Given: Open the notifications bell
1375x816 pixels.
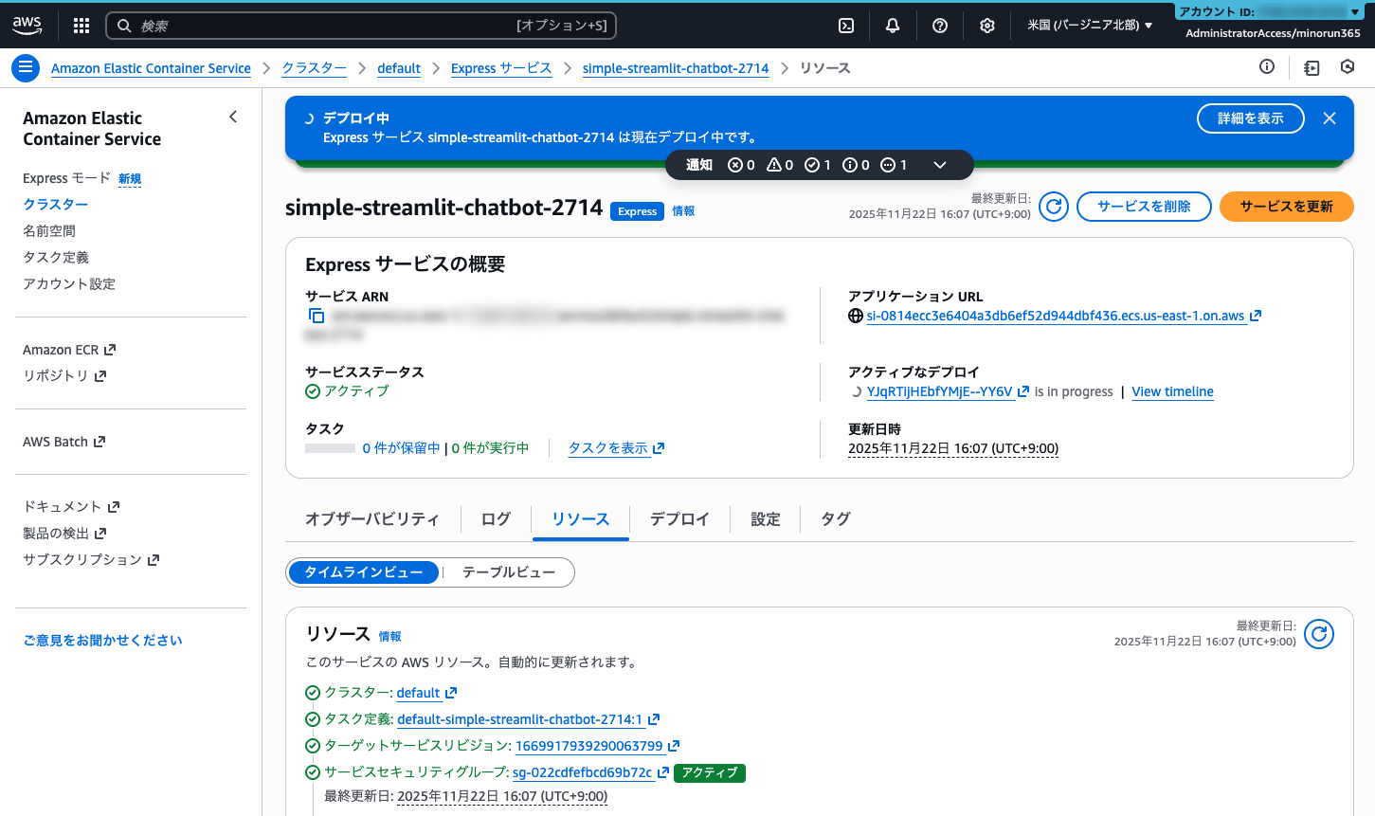Looking at the screenshot, I should [x=892, y=26].
